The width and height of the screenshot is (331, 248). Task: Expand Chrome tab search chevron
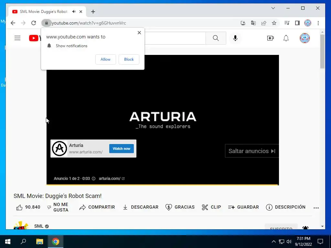(x=273, y=8)
